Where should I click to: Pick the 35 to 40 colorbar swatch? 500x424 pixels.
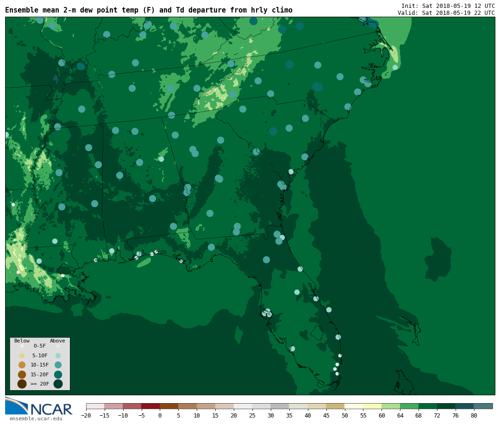click(299, 406)
